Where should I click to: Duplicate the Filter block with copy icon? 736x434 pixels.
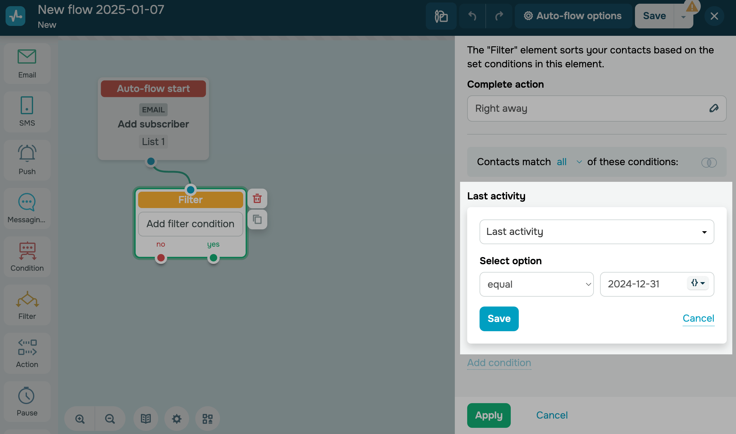tap(257, 219)
